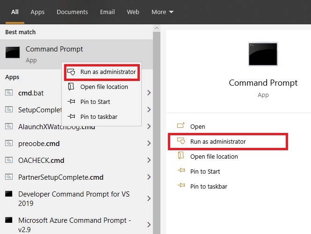The height and width of the screenshot is (234, 311).
Task: Click the shield icon in context menu
Action: (x=72, y=72)
